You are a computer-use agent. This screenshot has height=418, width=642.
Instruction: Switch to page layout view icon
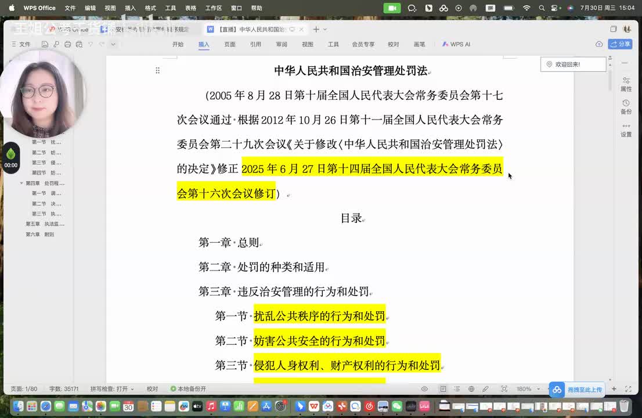(x=443, y=389)
